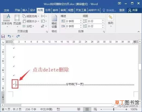This screenshot has height=112, width=142.
Task: Click the zoom slider handle
Action: click(x=114, y=109)
